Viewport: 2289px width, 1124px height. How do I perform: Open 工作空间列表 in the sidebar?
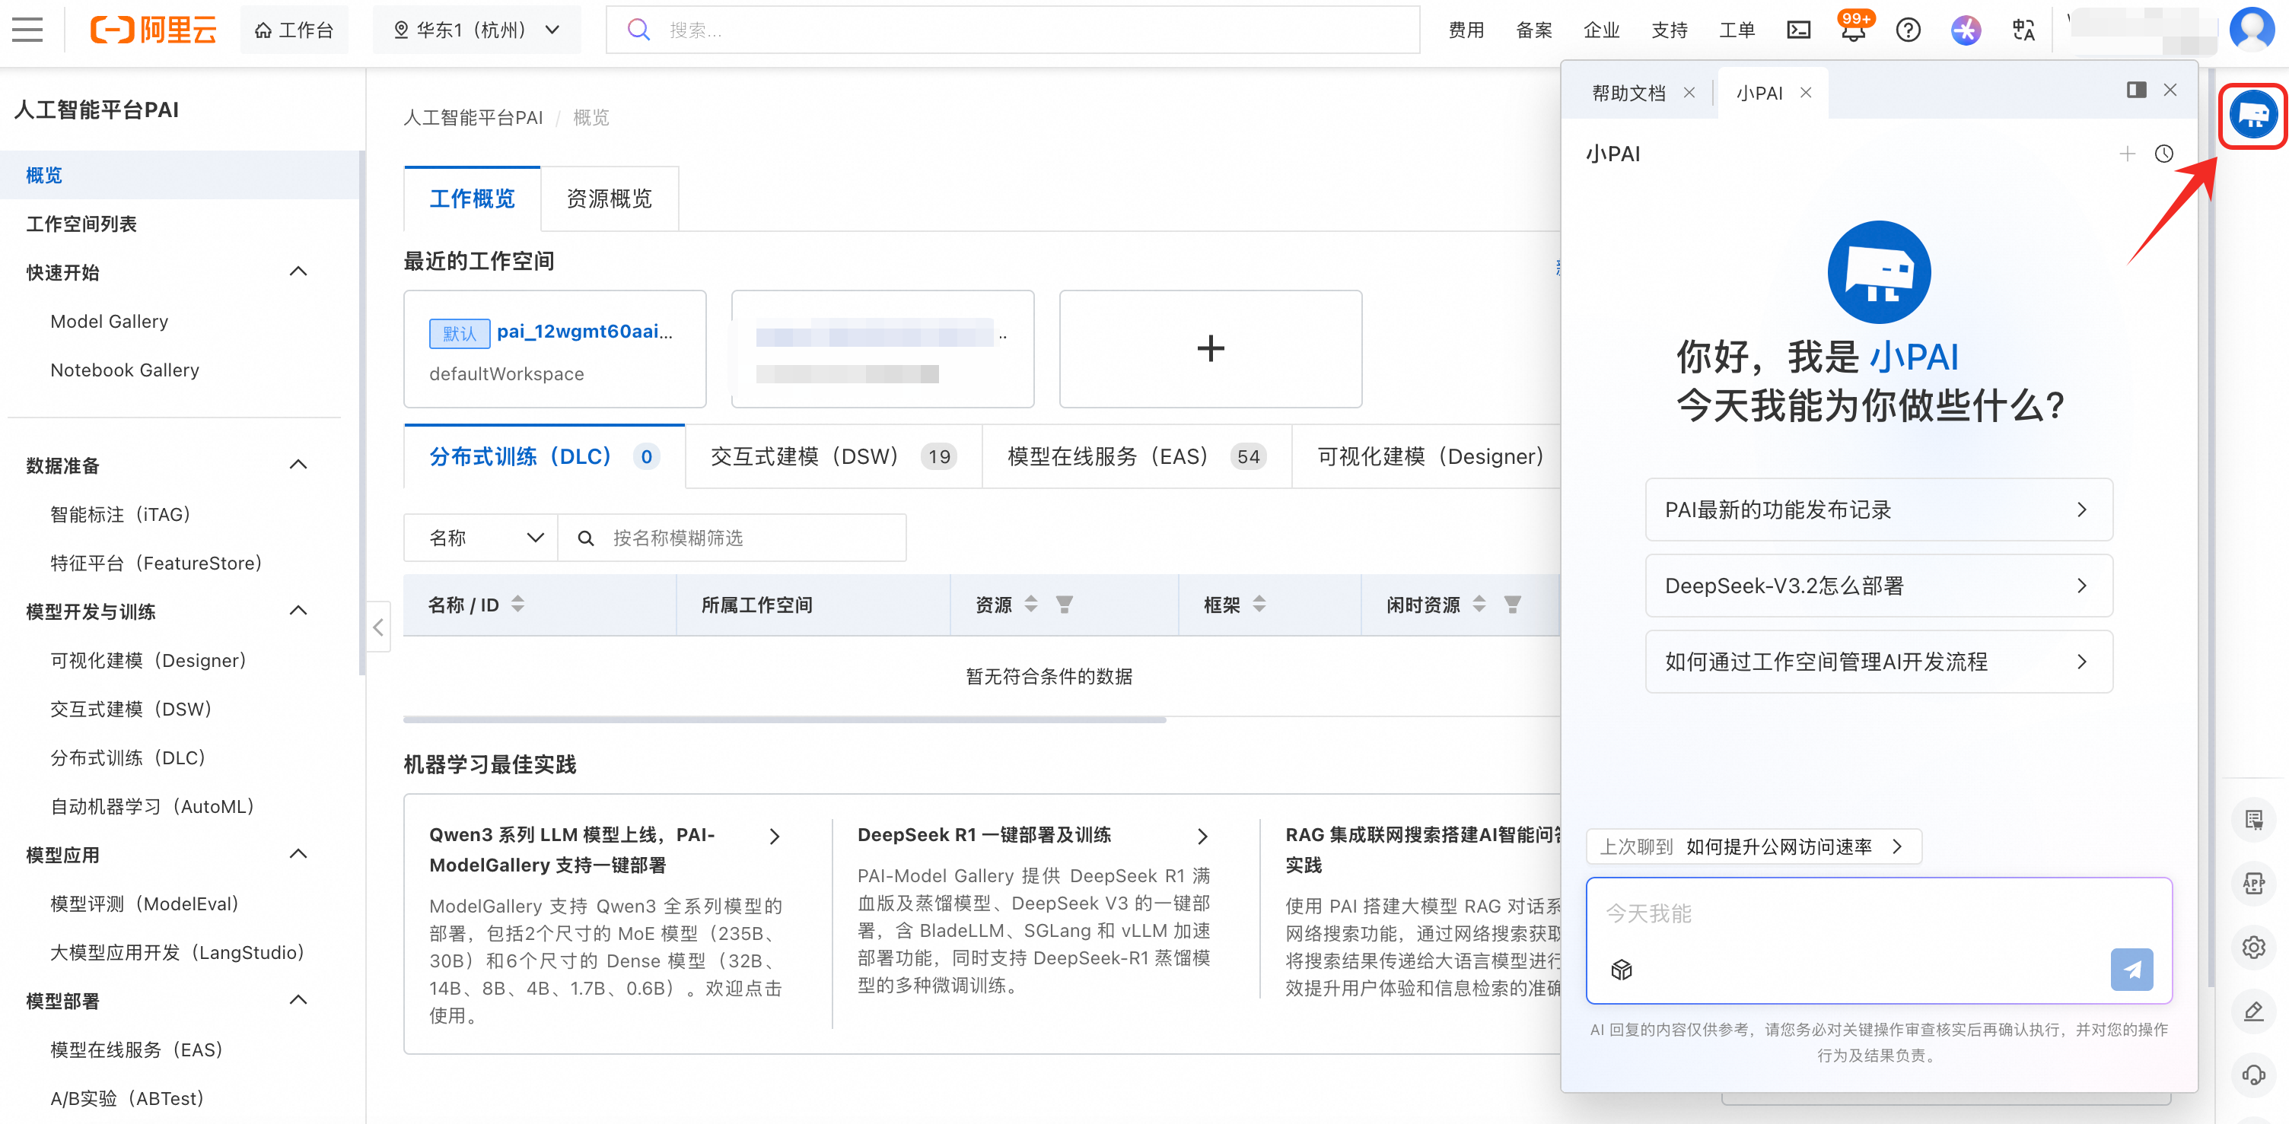coord(81,224)
